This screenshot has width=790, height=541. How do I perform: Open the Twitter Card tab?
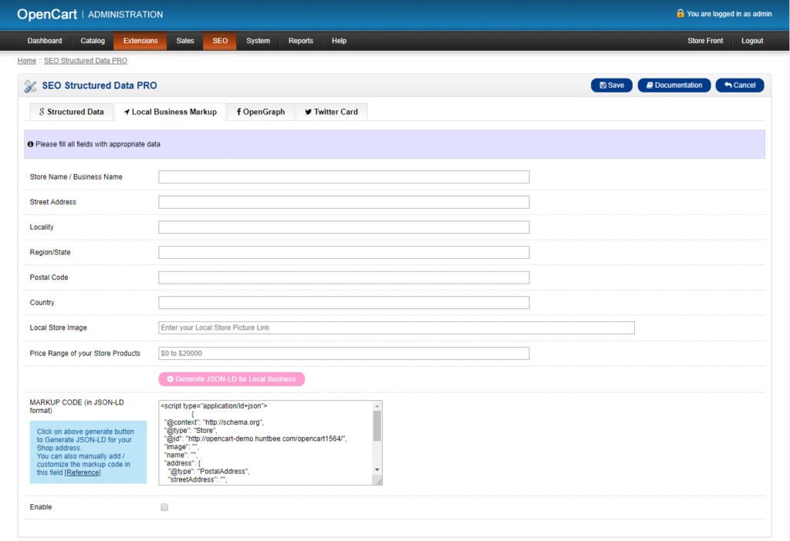click(331, 112)
